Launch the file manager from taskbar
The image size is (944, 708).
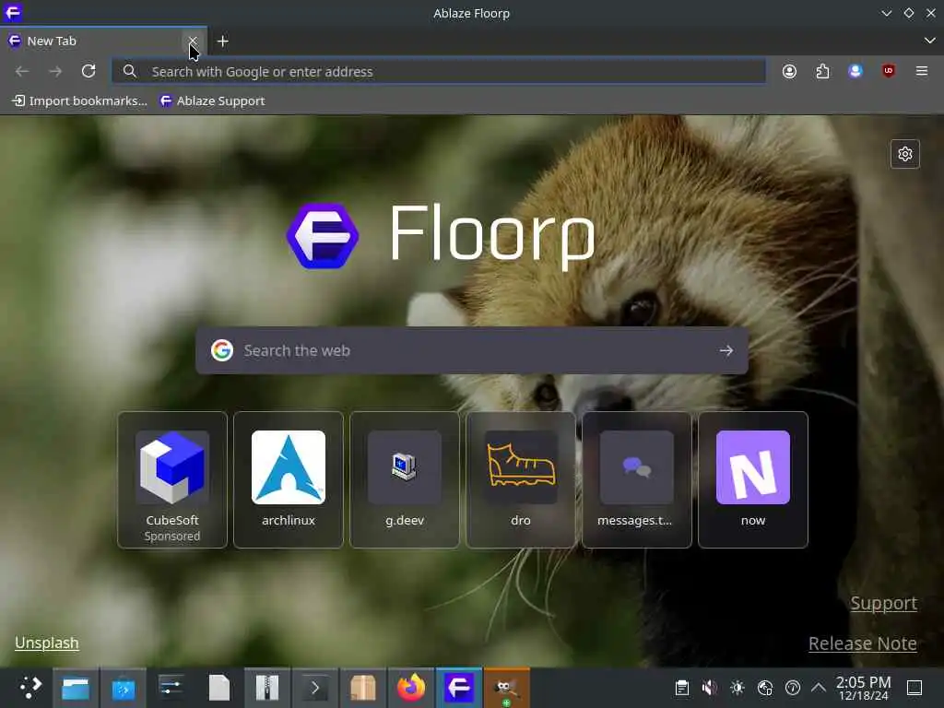point(76,688)
